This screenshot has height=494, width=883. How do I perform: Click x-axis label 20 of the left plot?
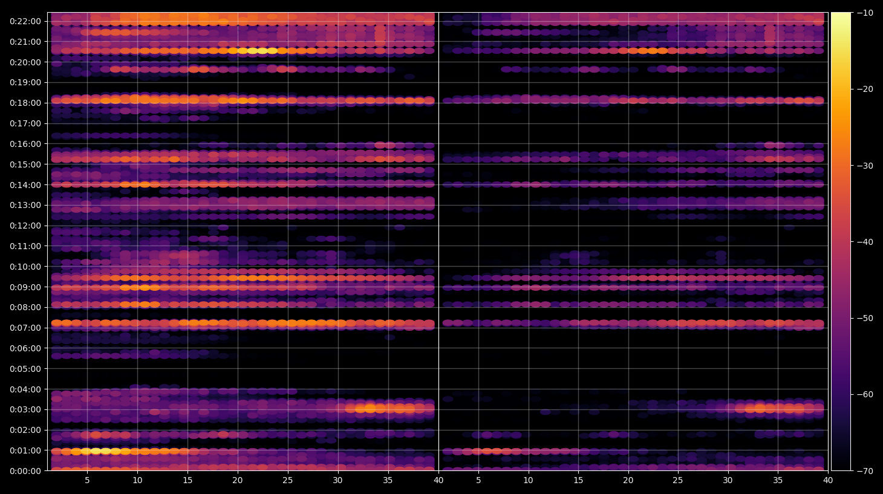(x=238, y=481)
